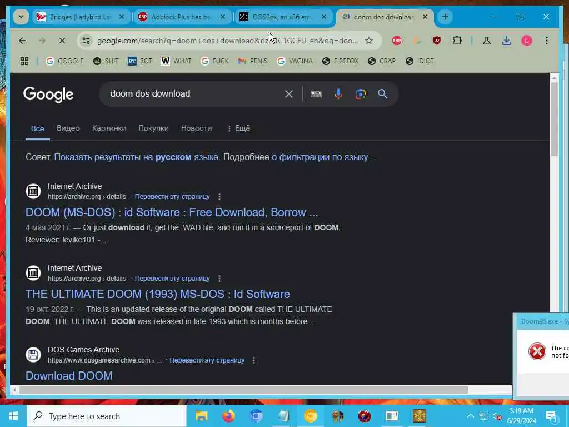569x427 pixels.
Task: Open the uBlock Origin extension icon
Action: 437,41
